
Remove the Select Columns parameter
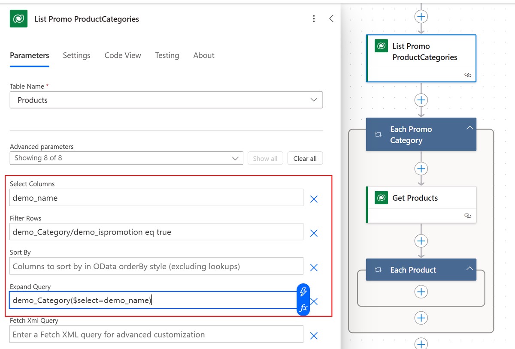314,199
